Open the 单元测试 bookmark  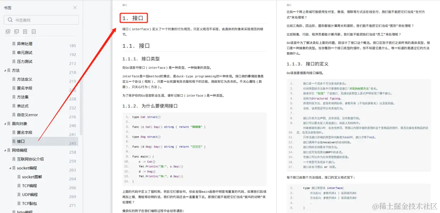[25, 52]
